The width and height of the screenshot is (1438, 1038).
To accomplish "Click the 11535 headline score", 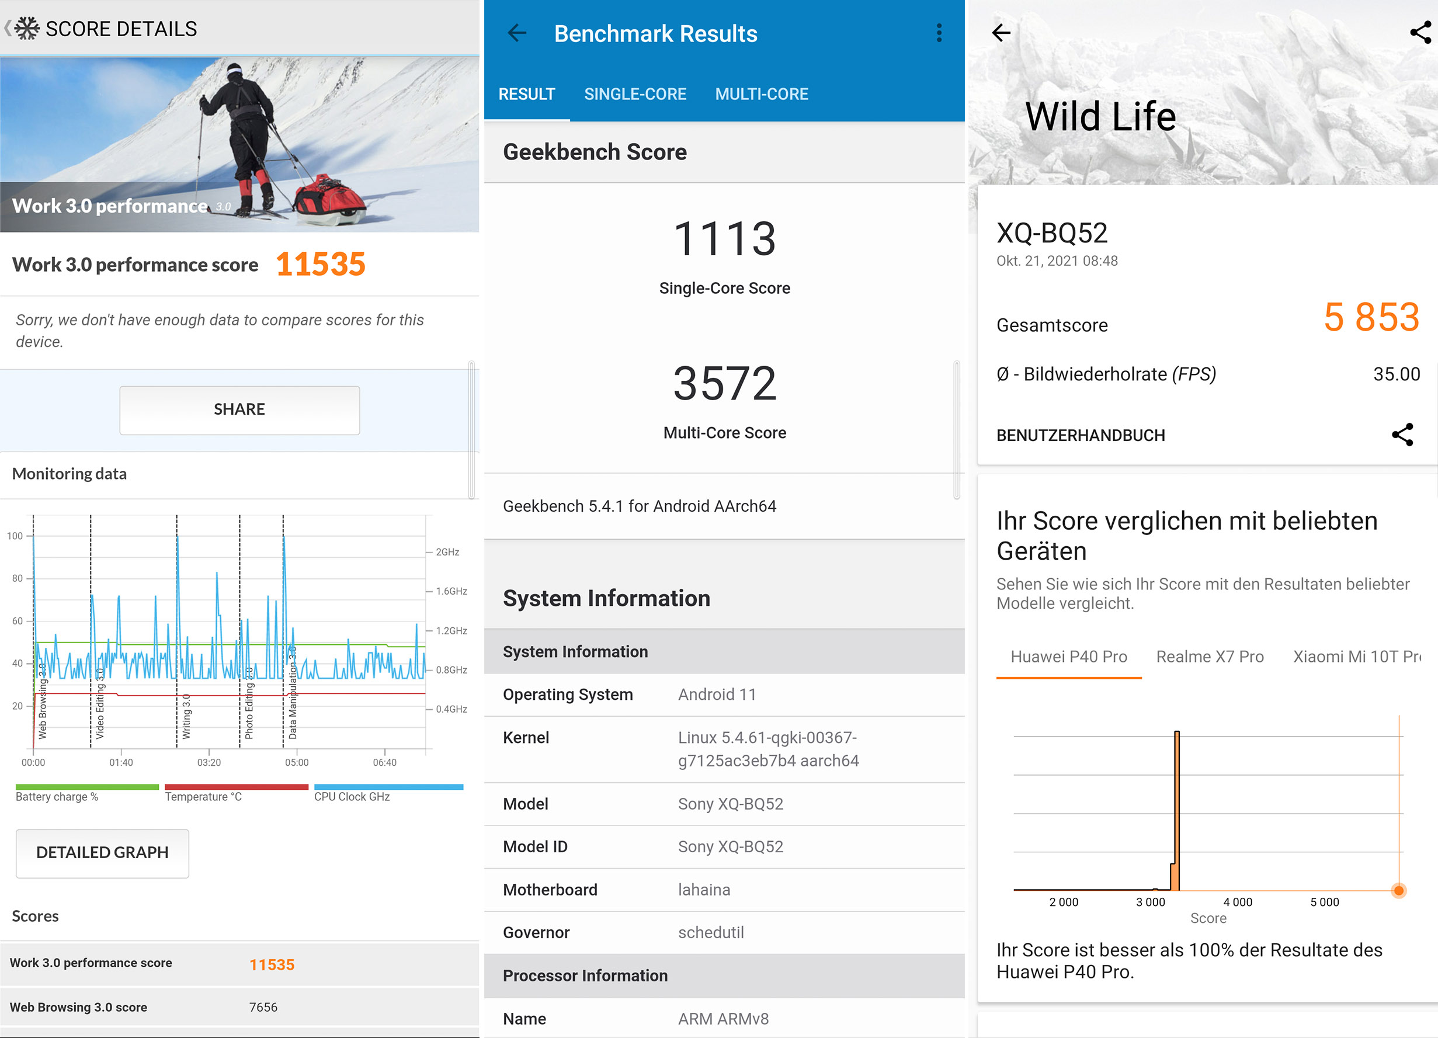I will [x=321, y=265].
